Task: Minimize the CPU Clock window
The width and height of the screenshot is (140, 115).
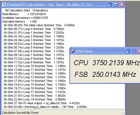Action: point(128,51)
